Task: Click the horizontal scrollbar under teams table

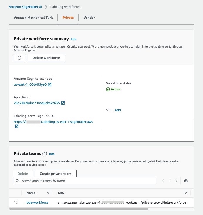Action: point(79,209)
